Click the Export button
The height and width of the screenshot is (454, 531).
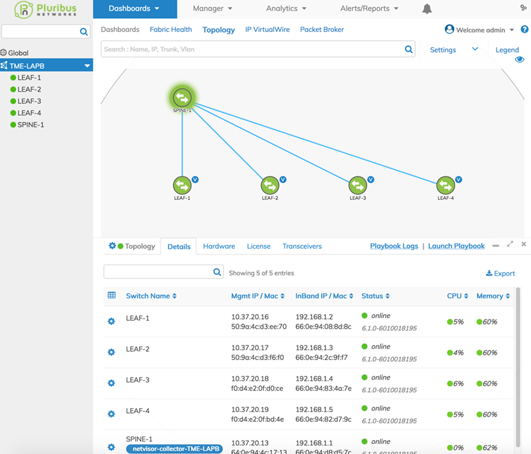tap(500, 274)
